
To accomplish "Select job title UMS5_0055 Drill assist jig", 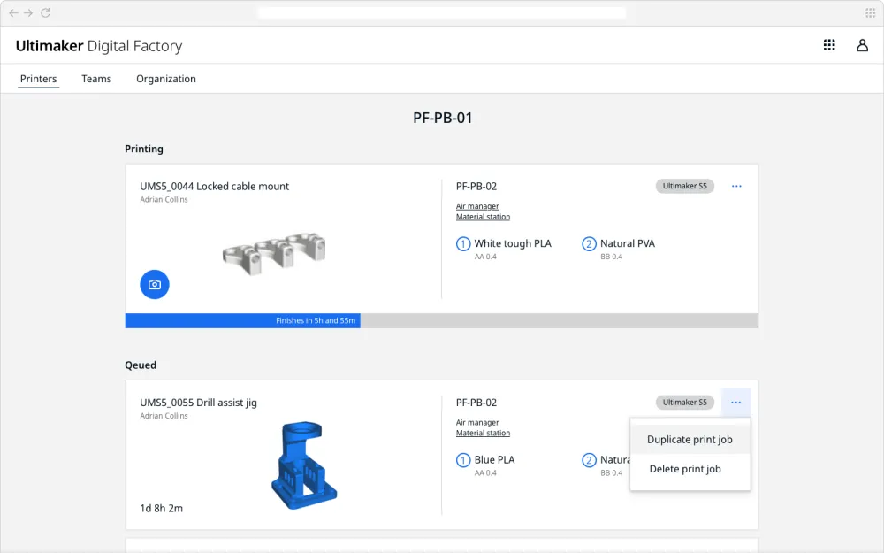I will click(x=198, y=403).
